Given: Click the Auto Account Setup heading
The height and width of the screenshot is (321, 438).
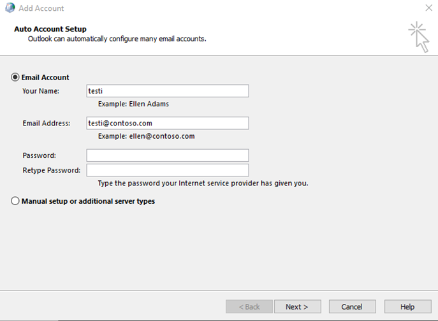Looking at the screenshot, I should pyautogui.click(x=50, y=29).
